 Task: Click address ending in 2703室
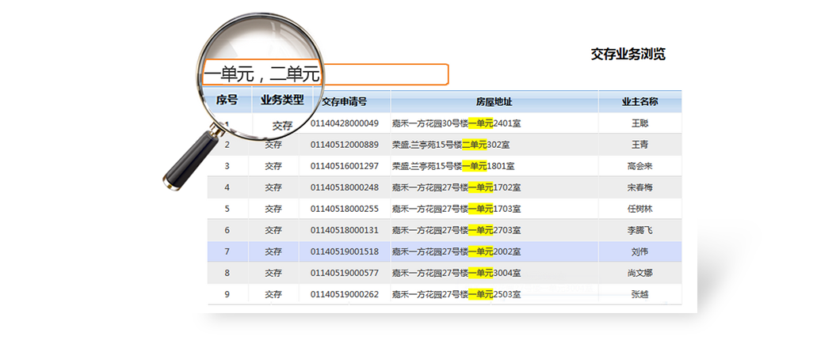tap(456, 230)
